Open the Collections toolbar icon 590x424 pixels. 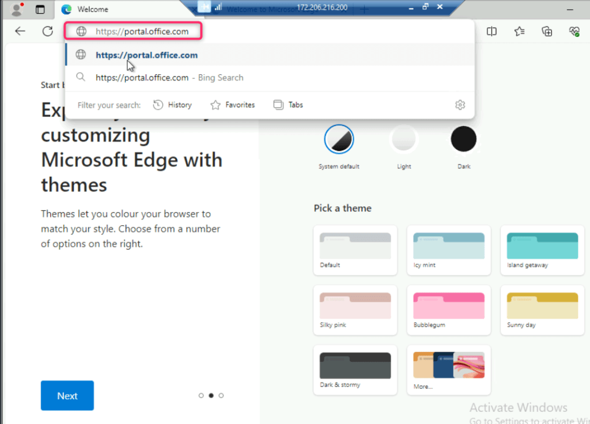pyautogui.click(x=547, y=32)
